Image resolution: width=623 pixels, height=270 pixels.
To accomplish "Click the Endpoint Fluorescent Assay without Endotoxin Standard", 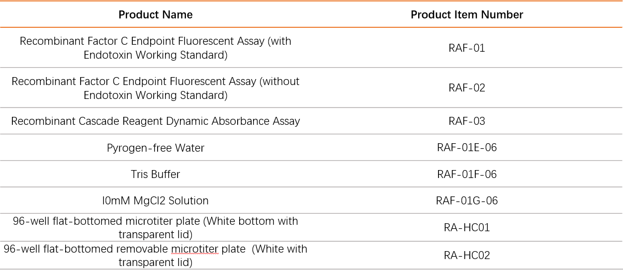I will coord(156,88).
